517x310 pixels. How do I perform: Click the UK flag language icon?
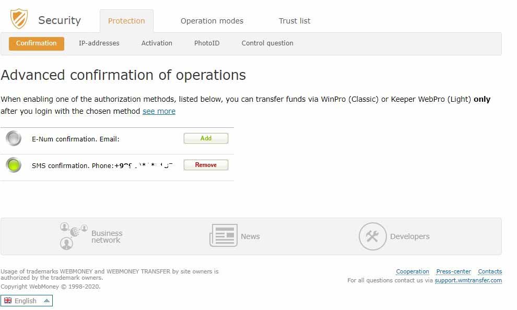[x=8, y=301]
